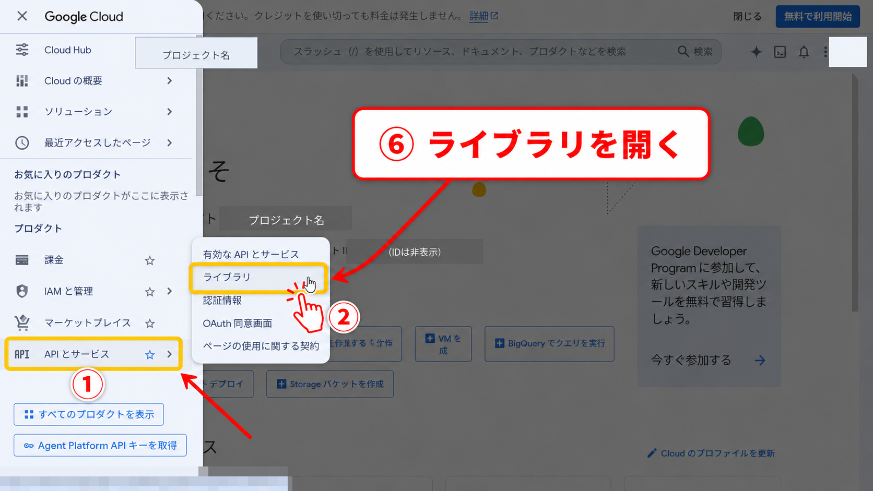Screen dimensions: 873x491
Task: Click the IAM と管理 shield icon
Action: point(22,291)
